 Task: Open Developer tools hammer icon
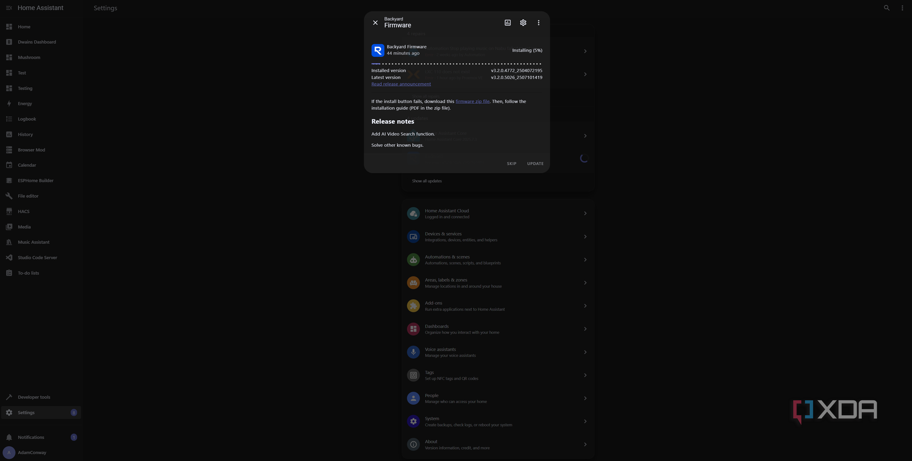9,397
